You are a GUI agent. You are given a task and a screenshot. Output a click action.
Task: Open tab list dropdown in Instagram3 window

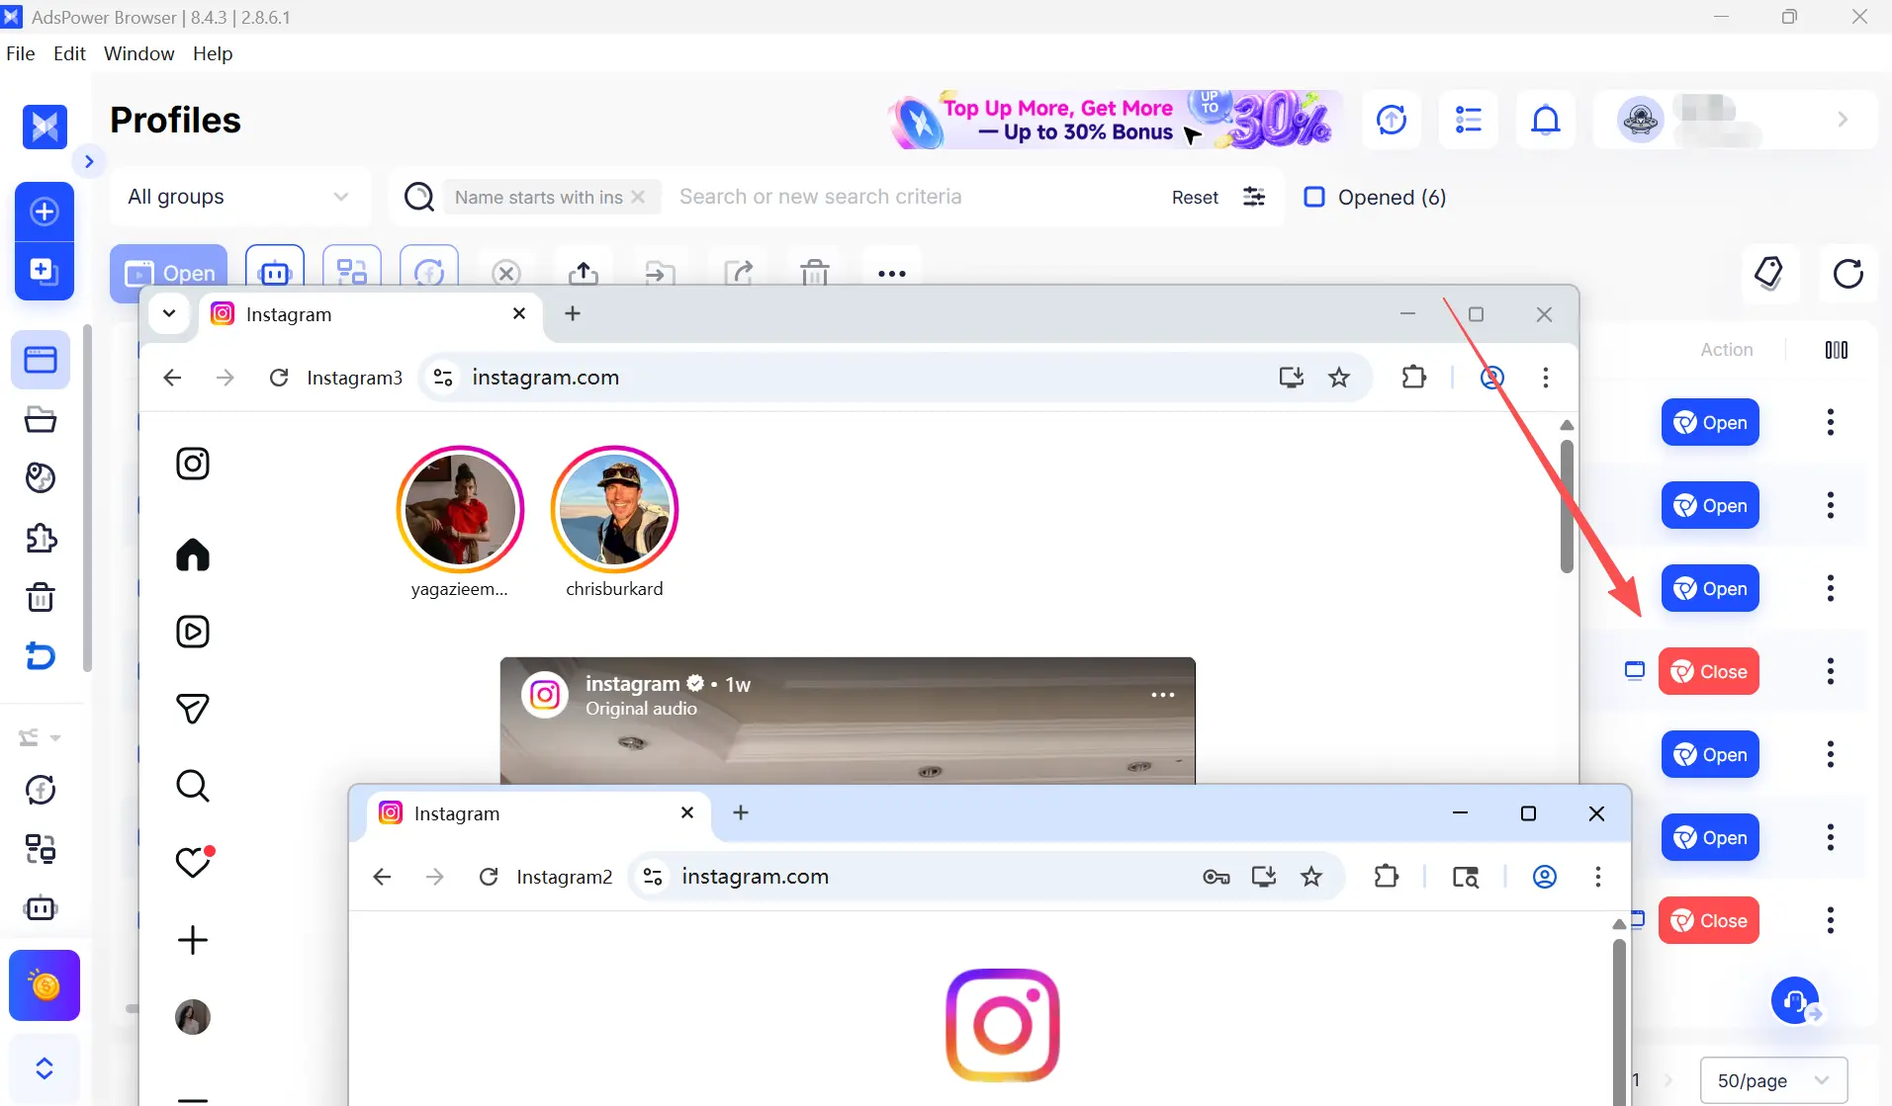(x=169, y=313)
